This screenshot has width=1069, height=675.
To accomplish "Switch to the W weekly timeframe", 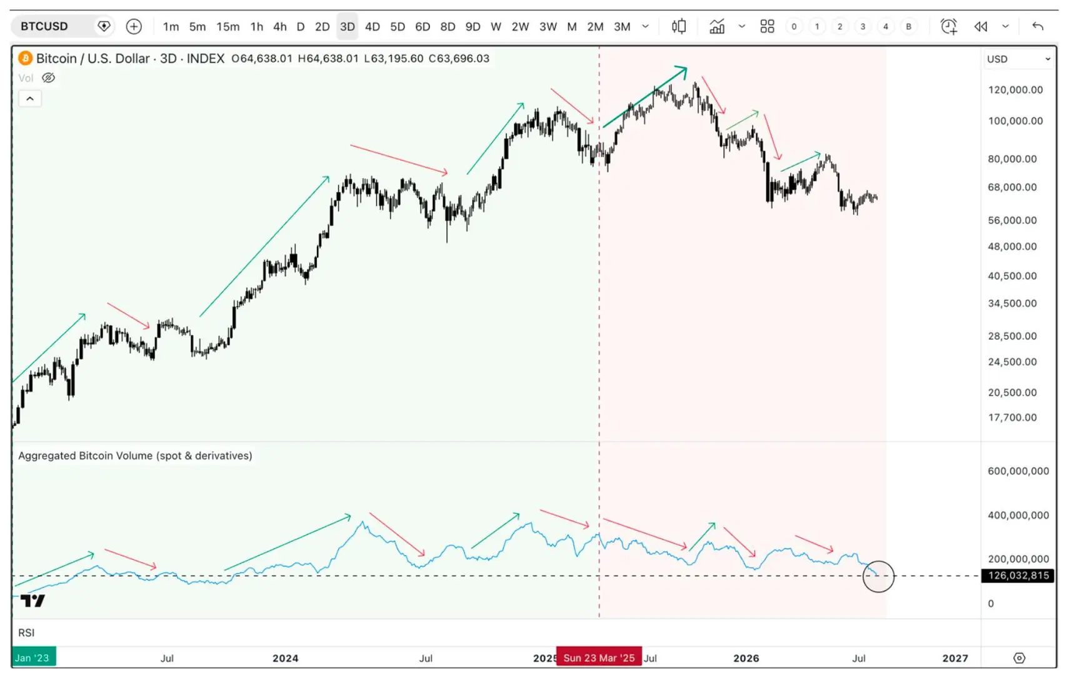I will [496, 27].
